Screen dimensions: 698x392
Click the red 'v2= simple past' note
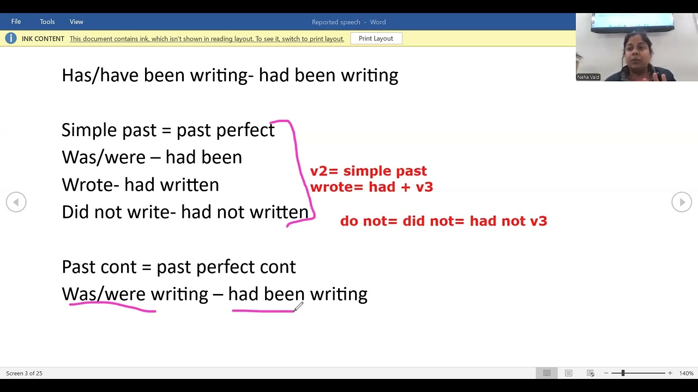click(x=368, y=171)
